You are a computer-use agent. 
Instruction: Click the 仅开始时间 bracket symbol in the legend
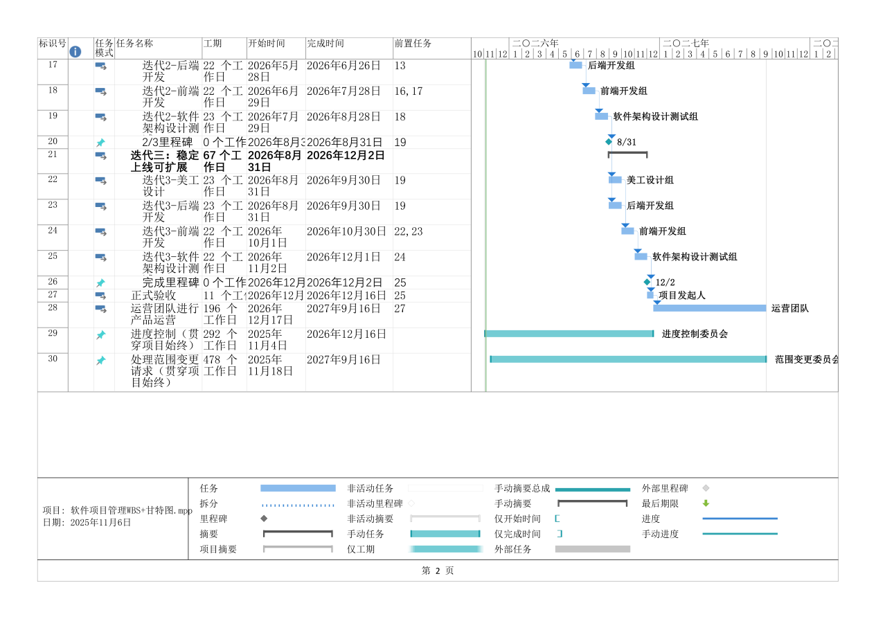click(x=557, y=519)
